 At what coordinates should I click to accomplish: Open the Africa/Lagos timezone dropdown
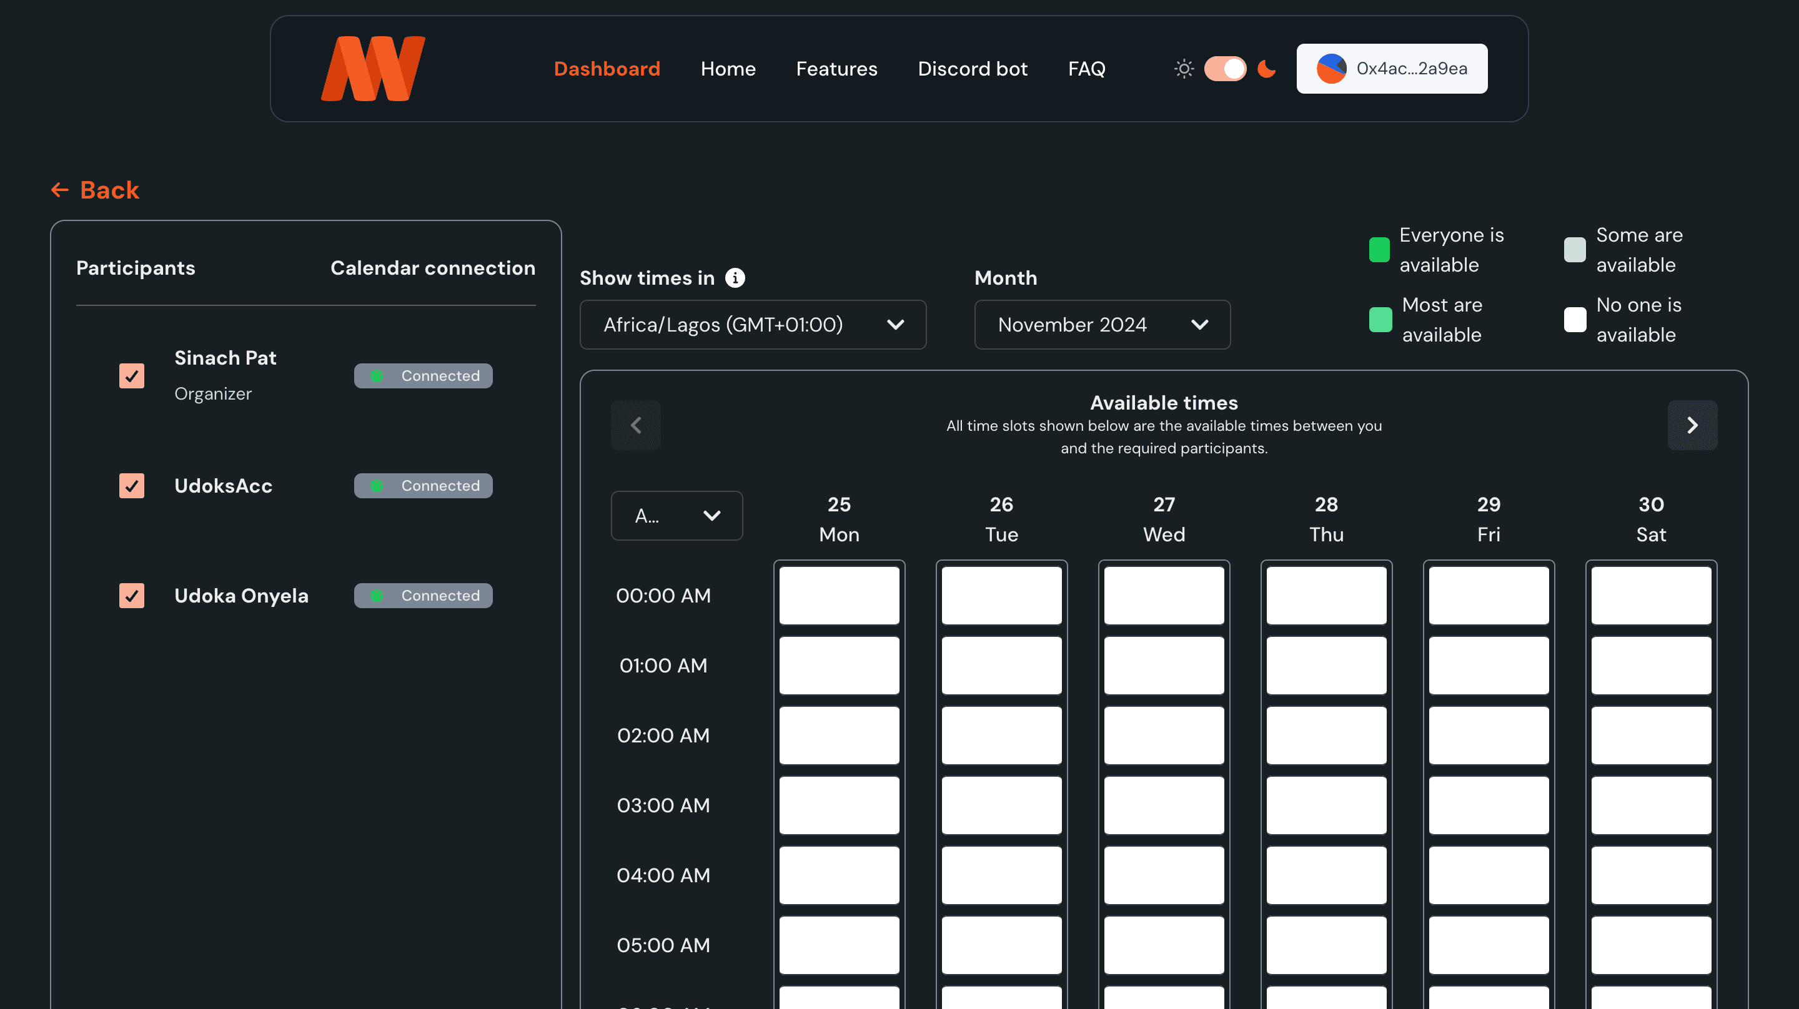(753, 325)
